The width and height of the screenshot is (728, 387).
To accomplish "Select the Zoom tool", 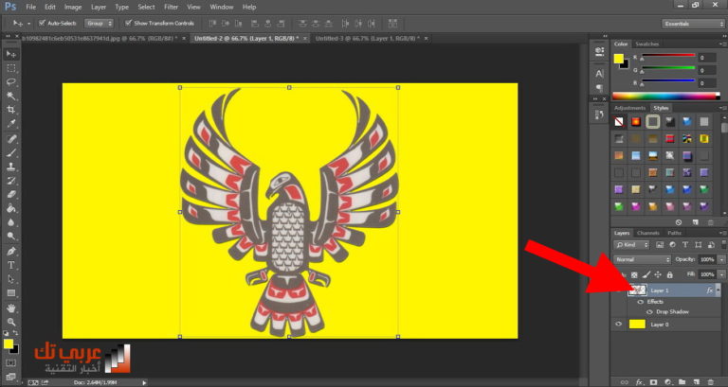I will (11, 322).
